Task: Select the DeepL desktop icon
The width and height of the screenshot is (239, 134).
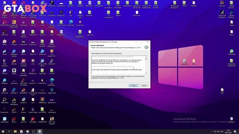Action: click(14, 71)
